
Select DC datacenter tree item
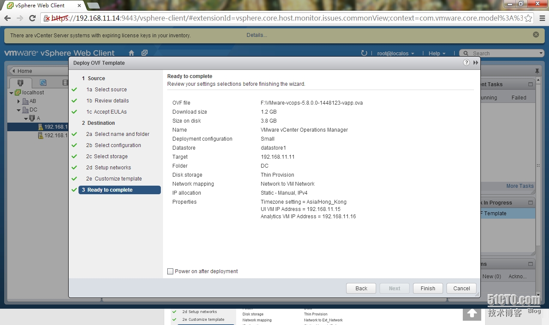click(x=33, y=110)
